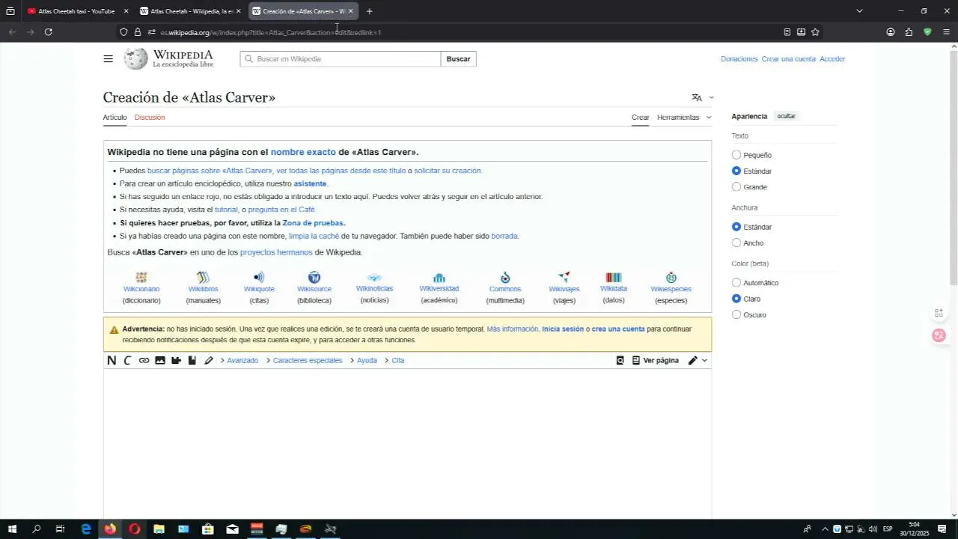
Task: Click the Wikipedia globe logo
Action: tap(135, 59)
